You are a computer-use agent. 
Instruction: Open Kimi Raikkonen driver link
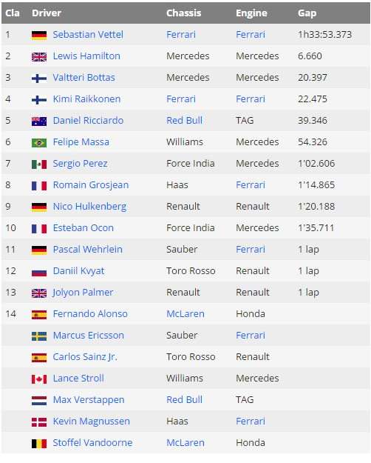point(86,99)
